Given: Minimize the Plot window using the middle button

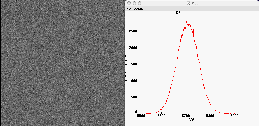Looking at the screenshot, I should (134, 3).
